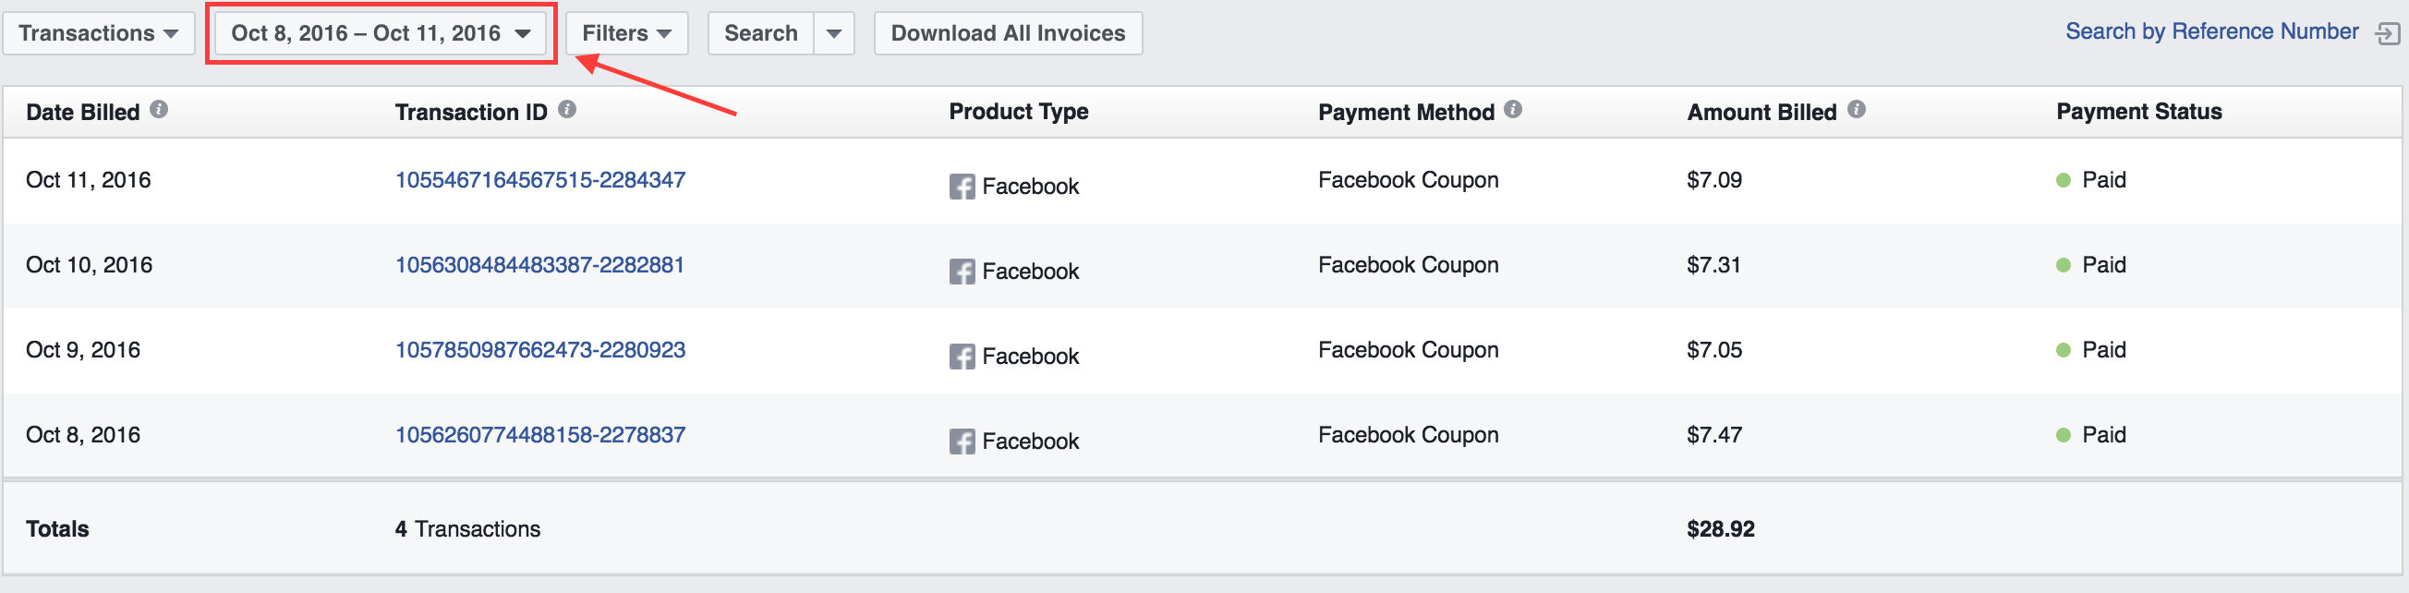Open transaction 1056308484483387-2282881

pos(539,265)
